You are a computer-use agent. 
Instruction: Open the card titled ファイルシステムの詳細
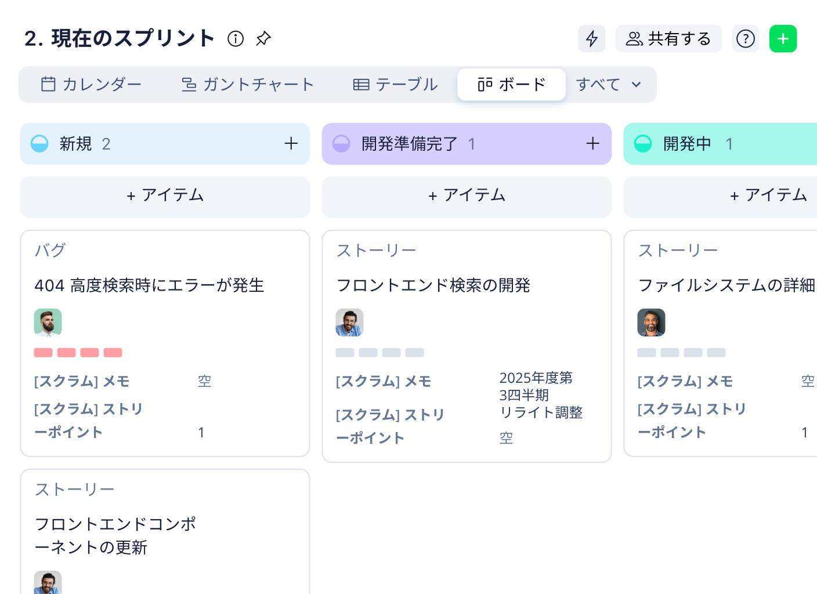click(726, 285)
